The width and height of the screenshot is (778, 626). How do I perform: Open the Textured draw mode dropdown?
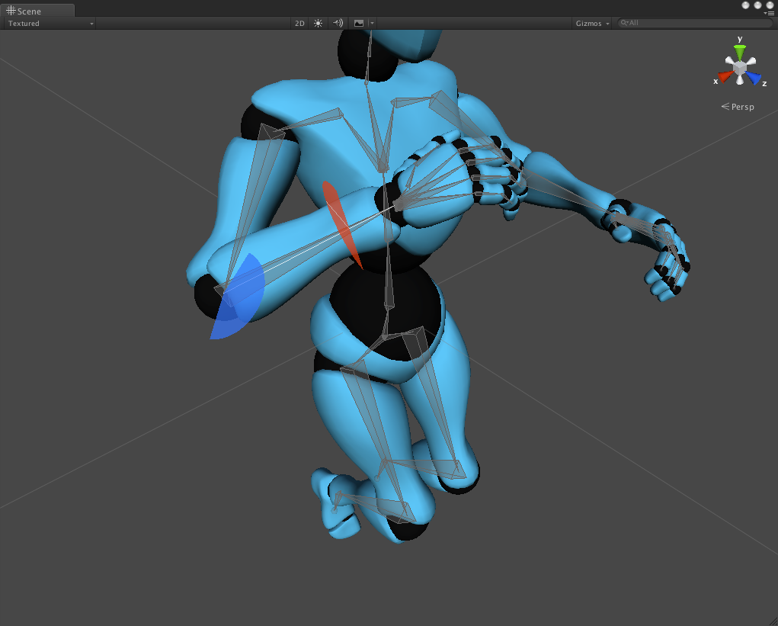49,24
